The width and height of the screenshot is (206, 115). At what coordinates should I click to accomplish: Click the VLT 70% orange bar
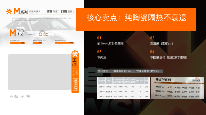(17, 43)
